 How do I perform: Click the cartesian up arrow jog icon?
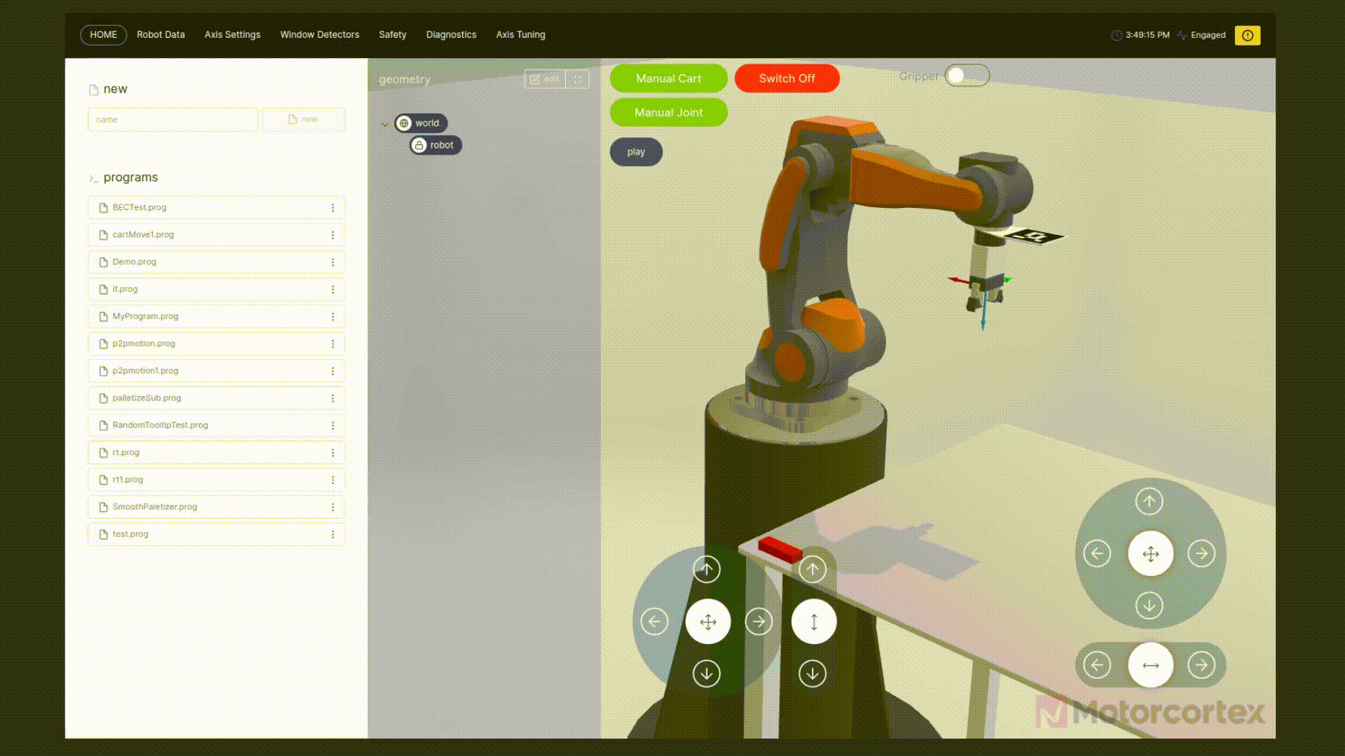tap(707, 568)
